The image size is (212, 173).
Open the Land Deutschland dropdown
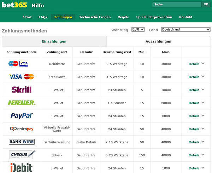click(186, 29)
